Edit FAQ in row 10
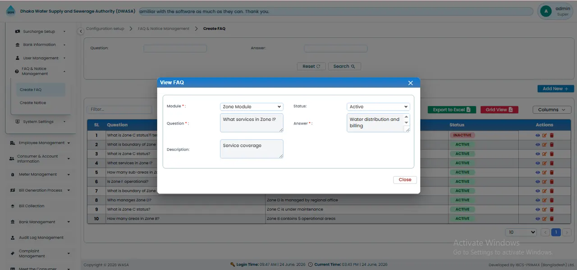 pyautogui.click(x=545, y=219)
